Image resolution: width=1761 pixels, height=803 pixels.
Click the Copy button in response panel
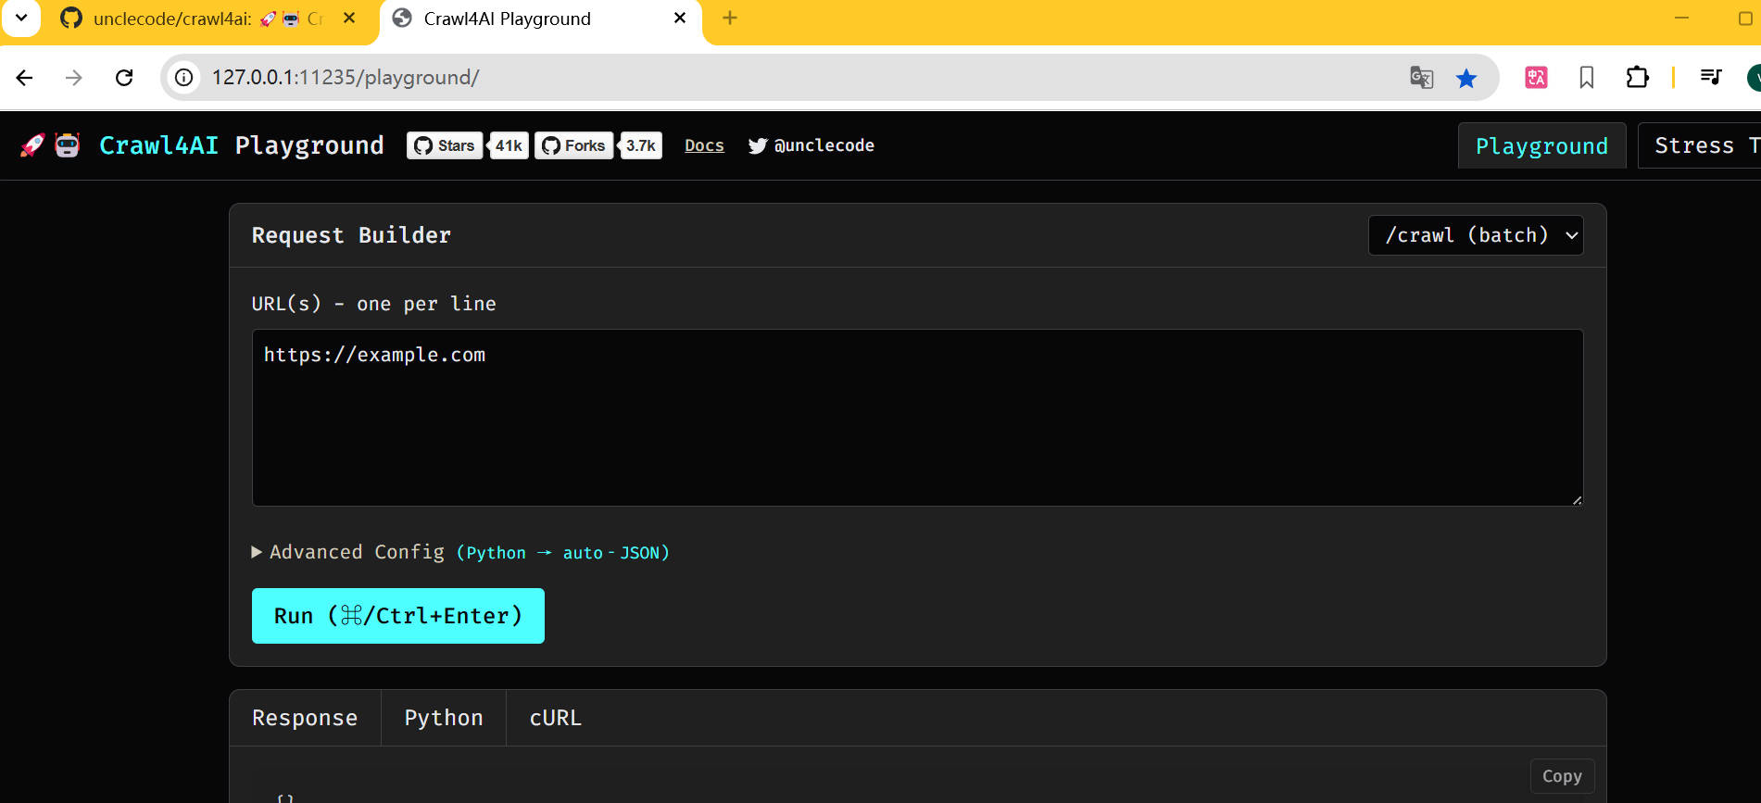coord(1562,776)
